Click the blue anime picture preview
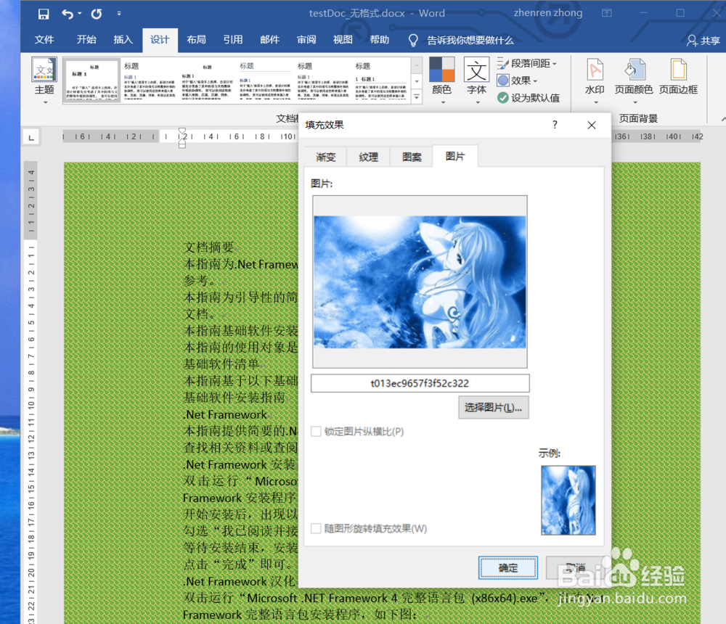This screenshot has width=726, height=624. click(420, 282)
